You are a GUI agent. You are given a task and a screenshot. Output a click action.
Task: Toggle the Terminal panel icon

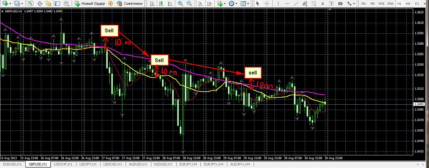pos(57,4)
